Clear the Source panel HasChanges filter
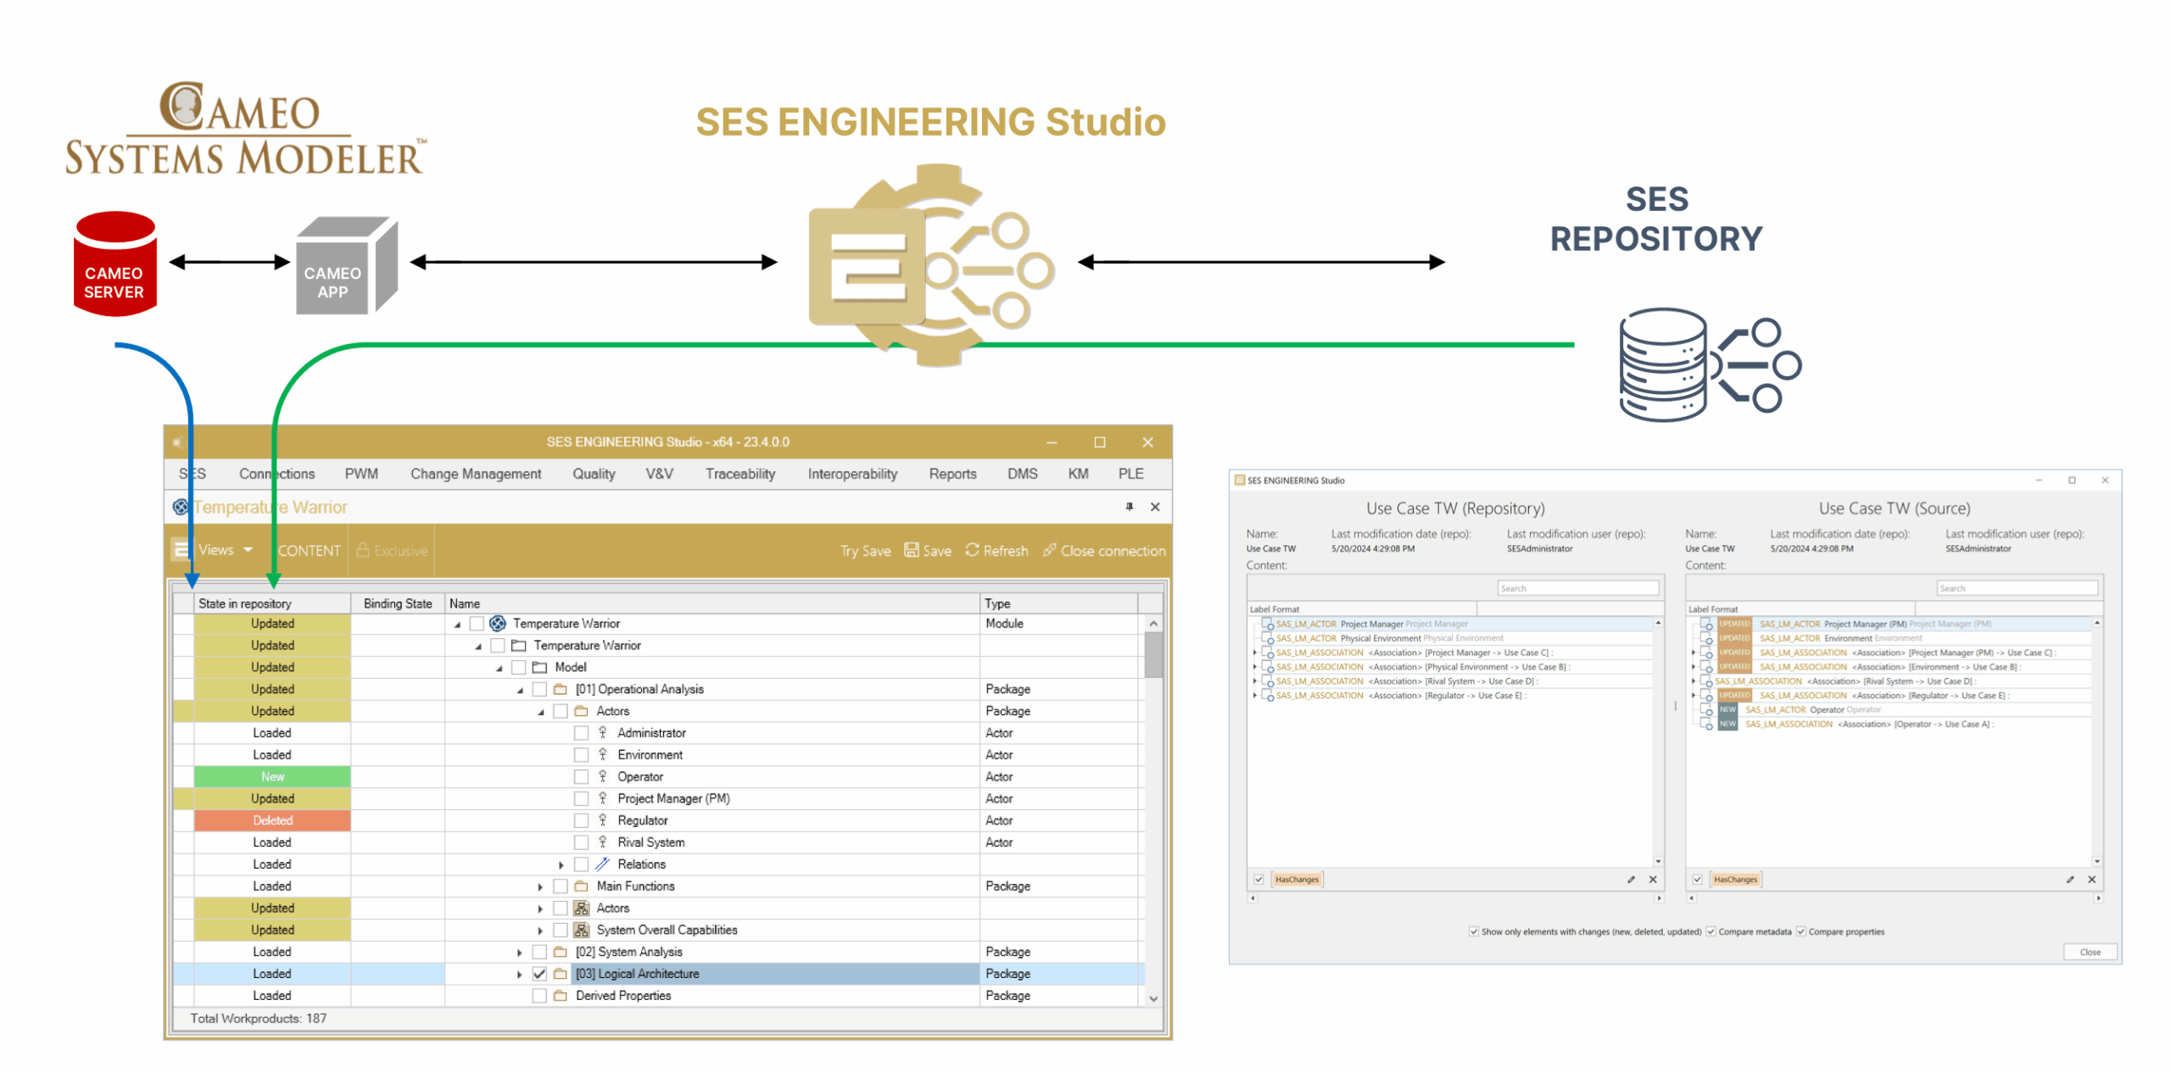2171x1072 pixels. pyautogui.click(x=2091, y=880)
